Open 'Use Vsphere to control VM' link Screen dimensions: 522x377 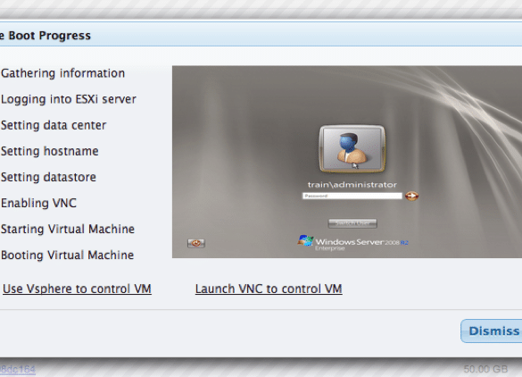[x=77, y=289]
